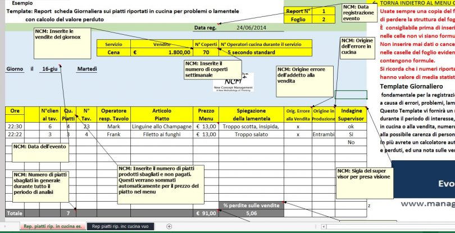Select the loss percentage cell 5,06
The height and width of the screenshot is (233, 455).
coord(251,213)
